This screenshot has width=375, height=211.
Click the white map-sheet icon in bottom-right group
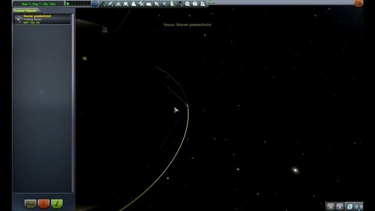(349, 206)
